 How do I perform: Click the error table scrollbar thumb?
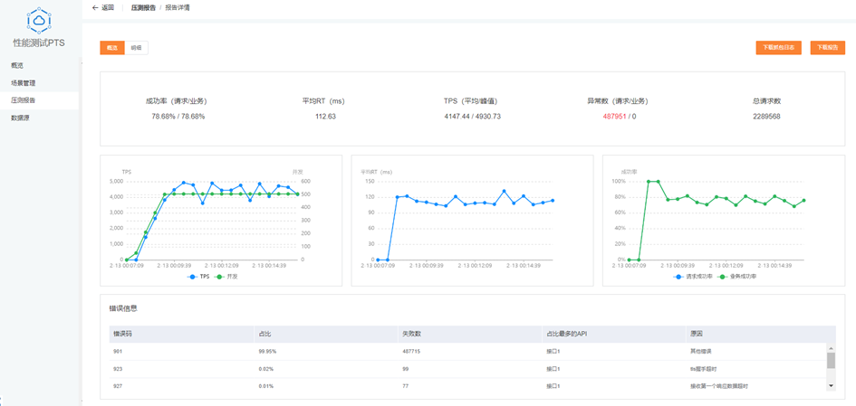831,360
